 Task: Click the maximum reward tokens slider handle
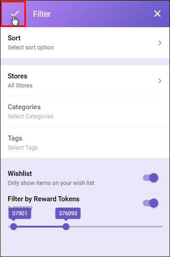pos(66,227)
